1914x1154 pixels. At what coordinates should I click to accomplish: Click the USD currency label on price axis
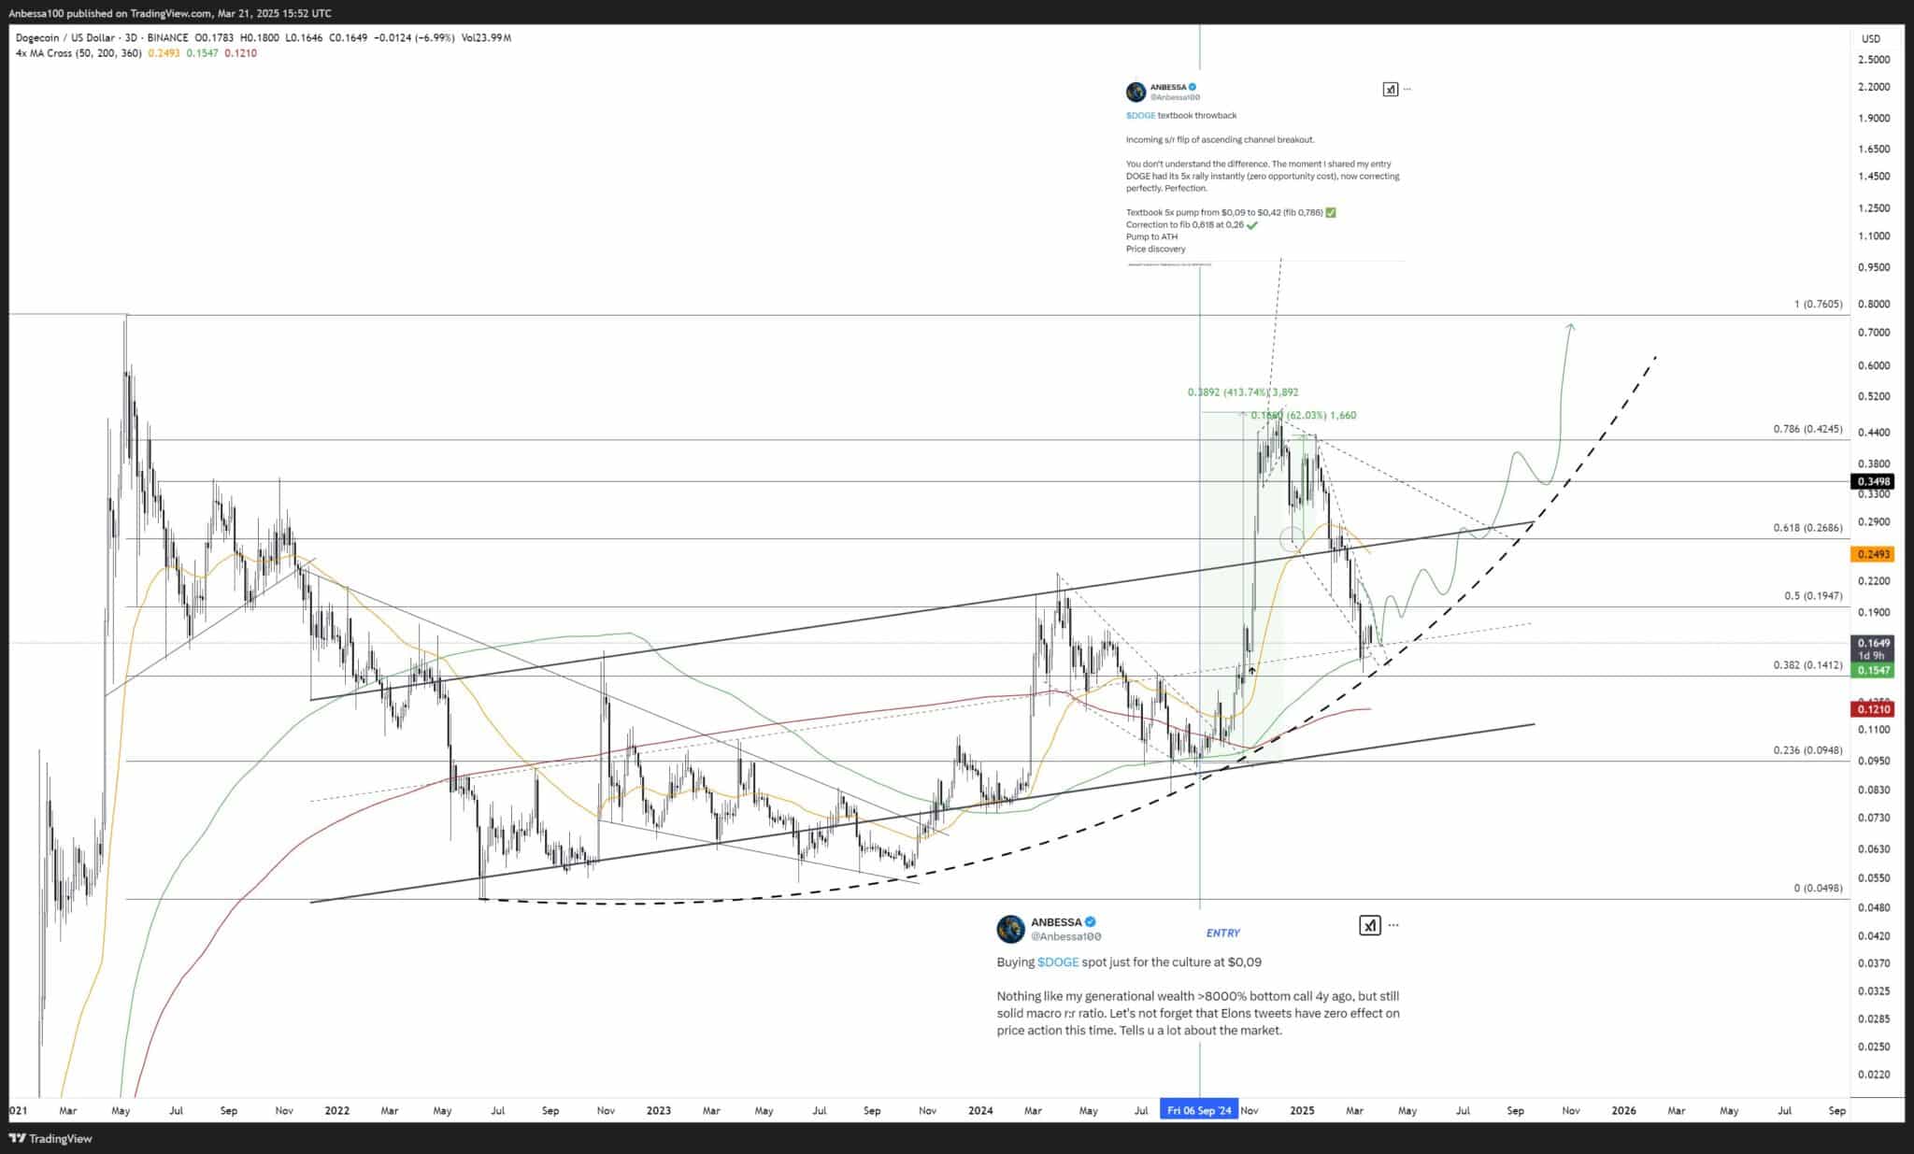coord(1871,38)
